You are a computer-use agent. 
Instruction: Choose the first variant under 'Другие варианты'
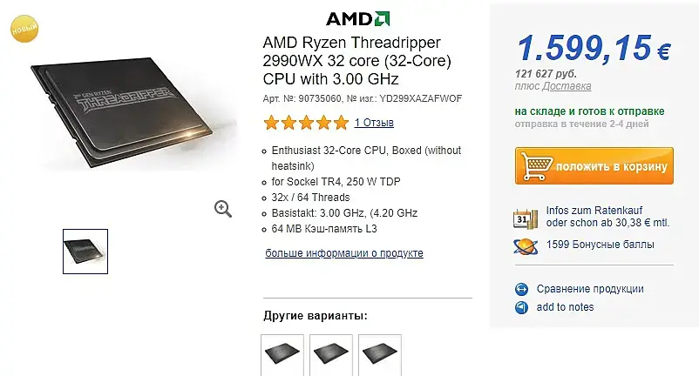click(x=283, y=354)
